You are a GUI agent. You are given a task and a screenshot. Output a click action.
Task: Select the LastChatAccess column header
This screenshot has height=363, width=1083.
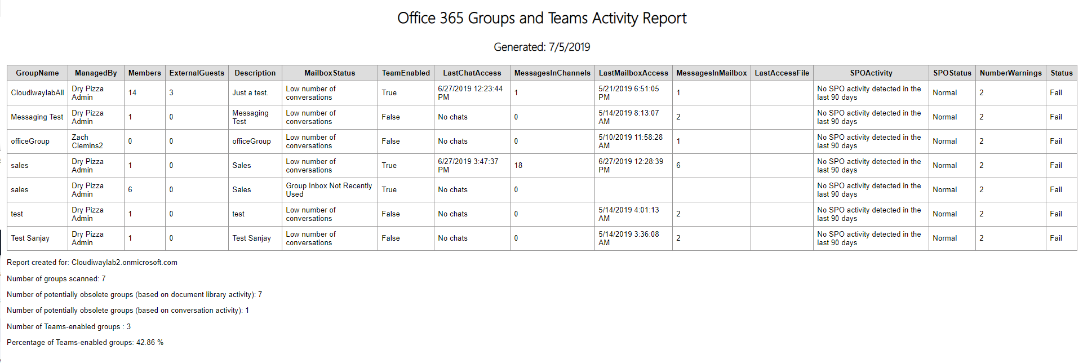[x=472, y=73]
